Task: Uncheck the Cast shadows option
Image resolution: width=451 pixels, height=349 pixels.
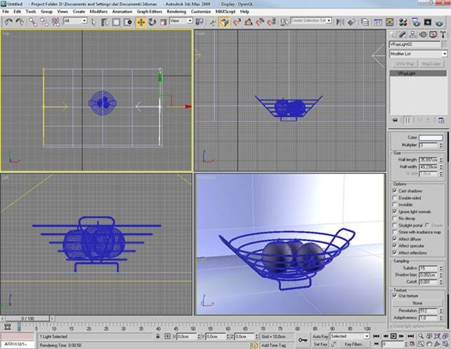Action: (x=395, y=190)
